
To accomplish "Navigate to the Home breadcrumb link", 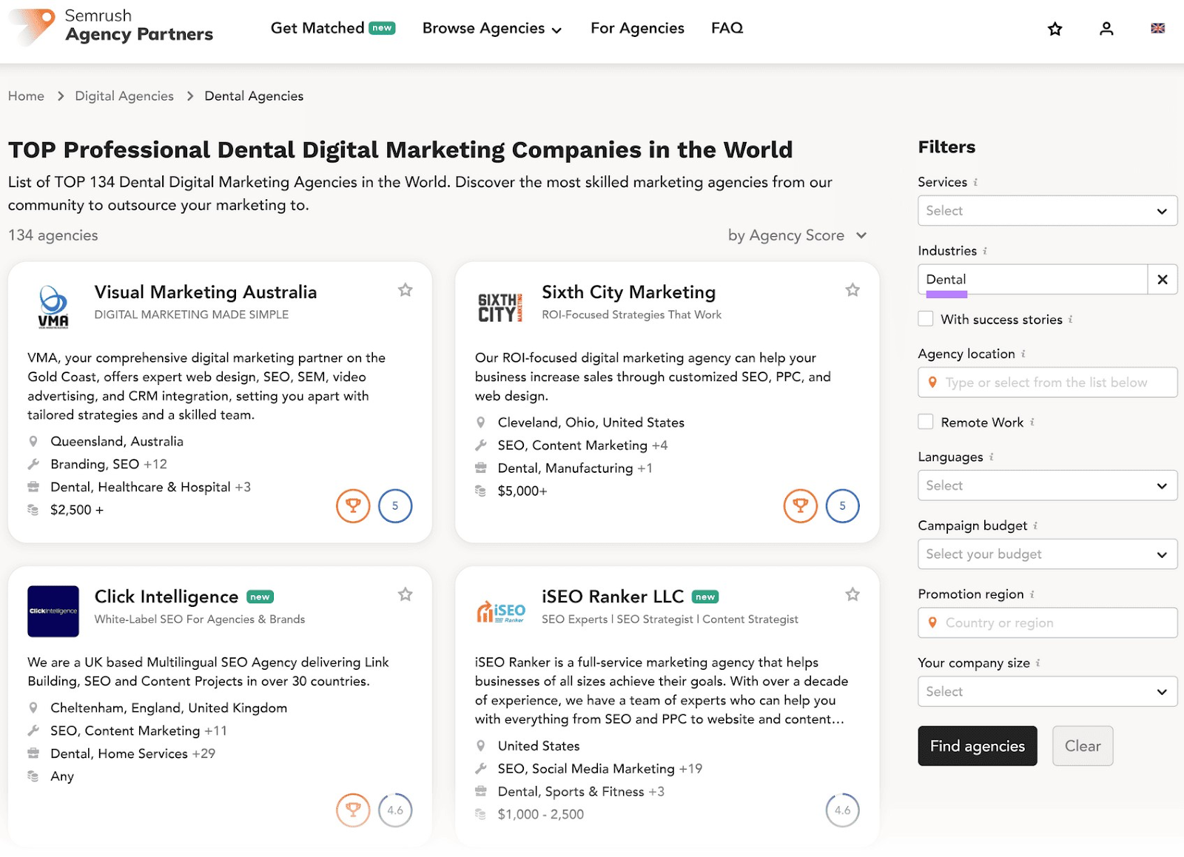I will tap(26, 95).
